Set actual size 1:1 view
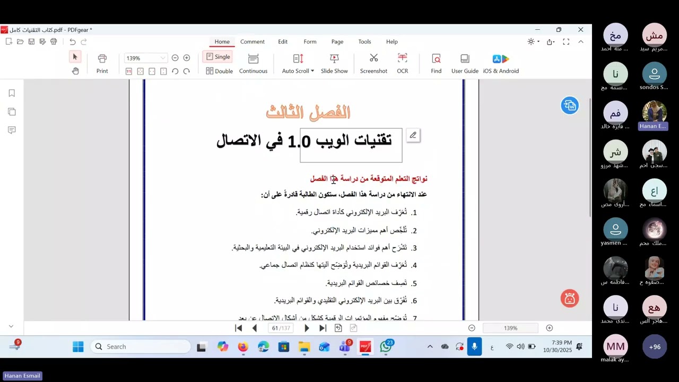The width and height of the screenshot is (679, 382). click(129, 71)
